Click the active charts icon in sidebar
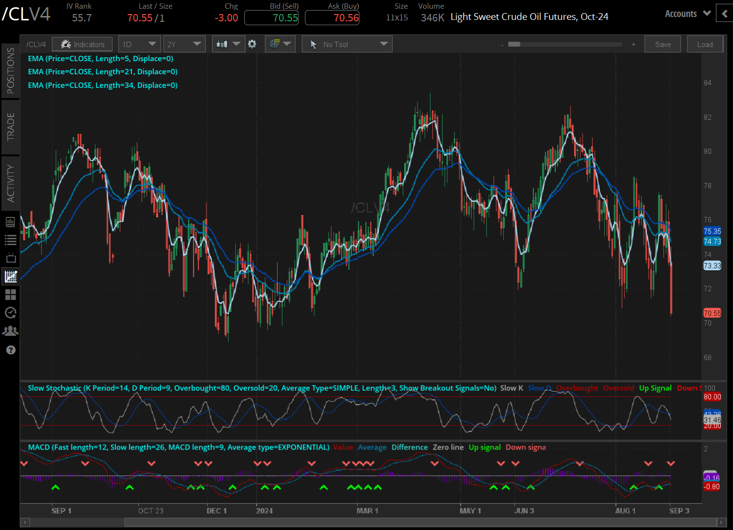This screenshot has width=733, height=530. [x=11, y=276]
